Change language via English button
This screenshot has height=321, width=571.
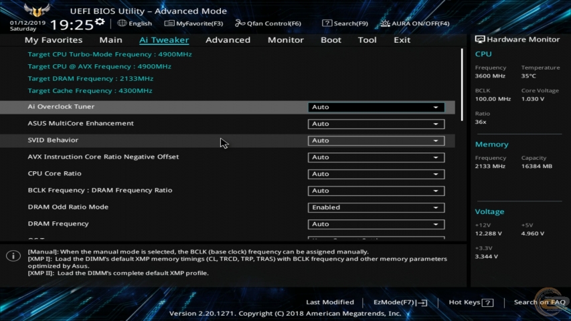[x=135, y=23]
